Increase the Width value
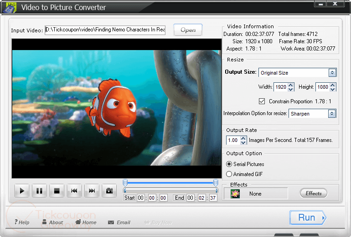Viewport: 351px width, 237px height. click(x=290, y=85)
